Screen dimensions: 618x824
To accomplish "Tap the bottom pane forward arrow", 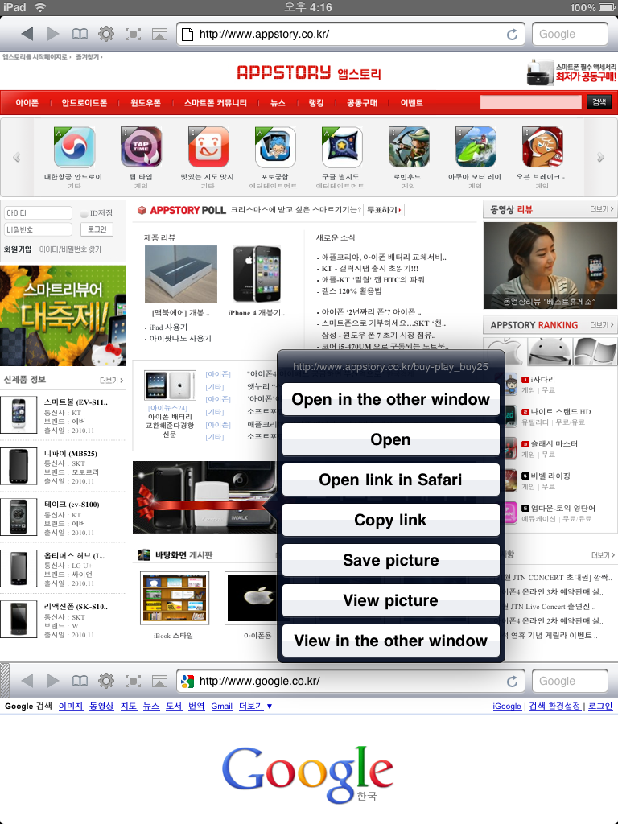I will 53,681.
